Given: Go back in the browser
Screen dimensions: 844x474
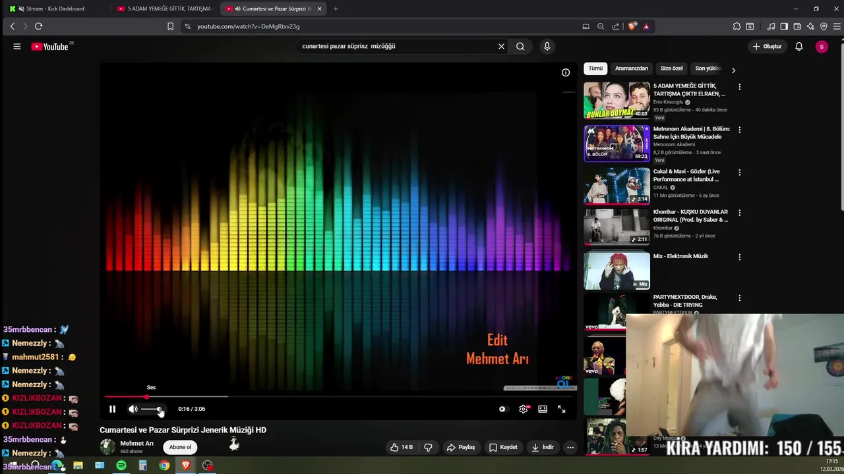Looking at the screenshot, I should 12,26.
